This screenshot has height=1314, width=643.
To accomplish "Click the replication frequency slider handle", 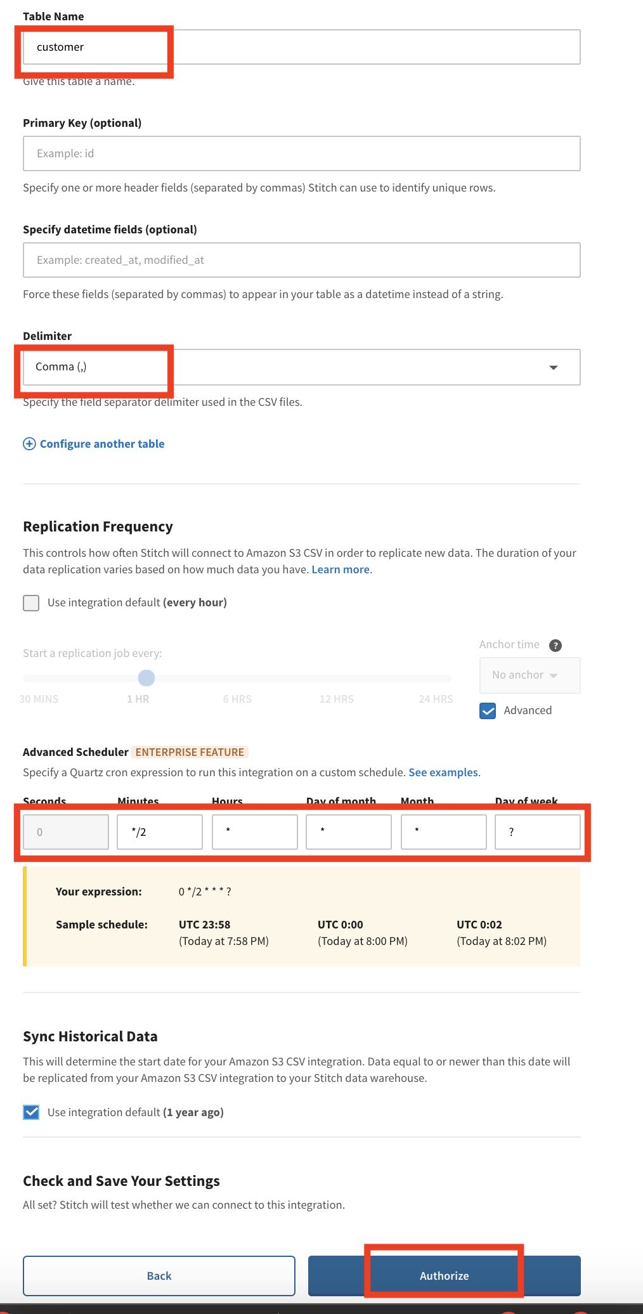I will coord(146,678).
